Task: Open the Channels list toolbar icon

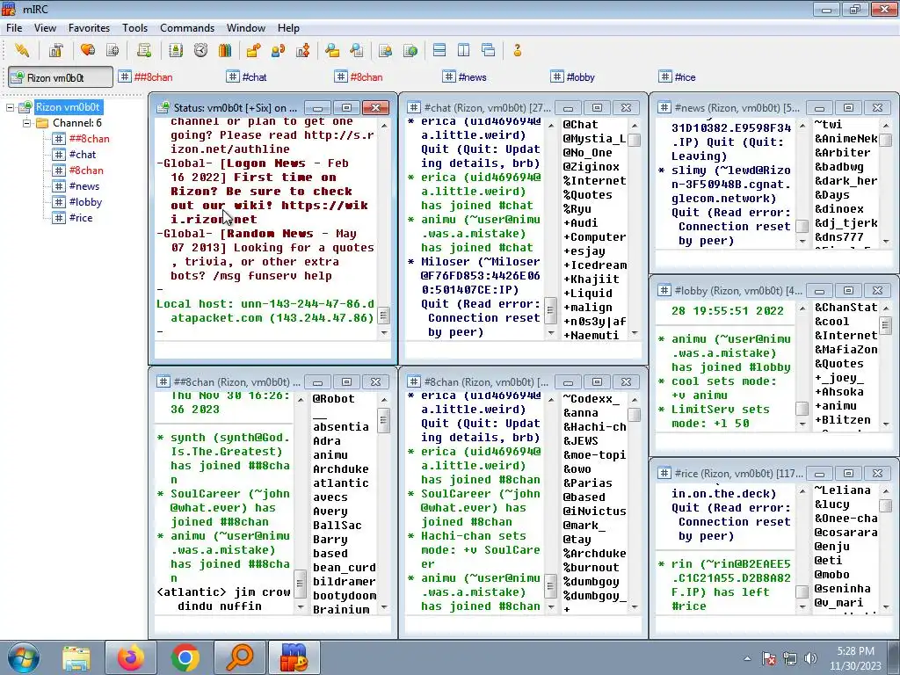Action: click(112, 50)
